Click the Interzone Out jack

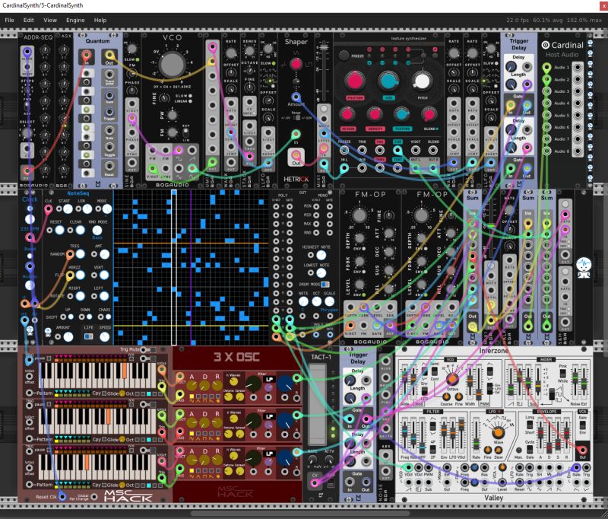click(x=582, y=450)
